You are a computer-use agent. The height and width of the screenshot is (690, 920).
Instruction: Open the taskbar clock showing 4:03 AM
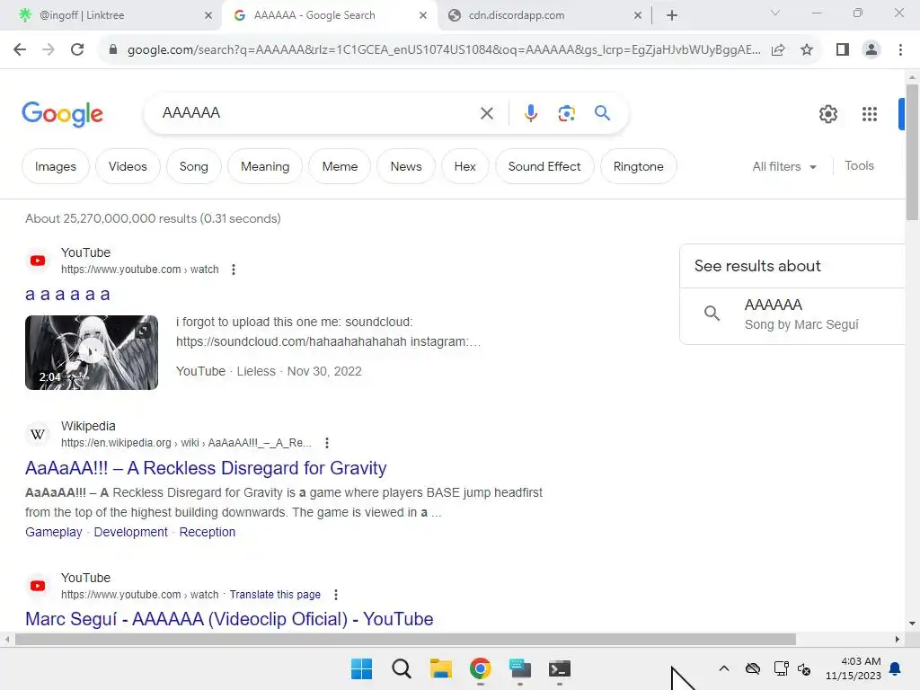click(x=854, y=668)
